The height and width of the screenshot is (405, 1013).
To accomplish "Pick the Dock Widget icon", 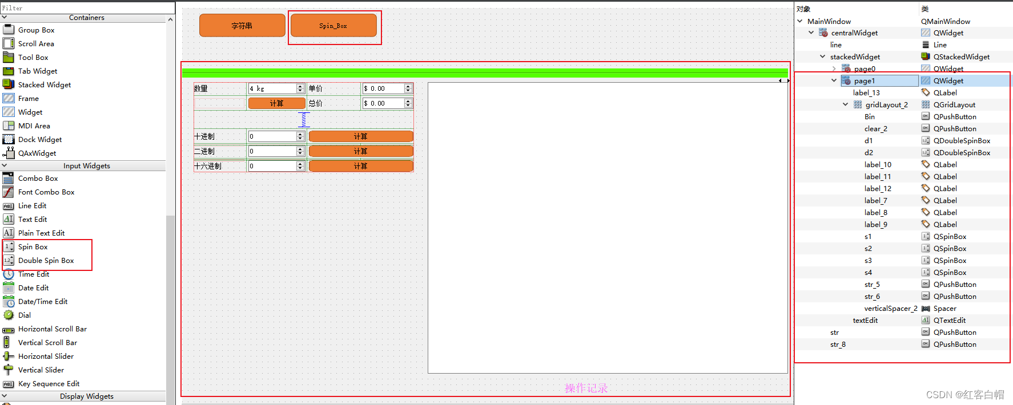I will pos(9,139).
